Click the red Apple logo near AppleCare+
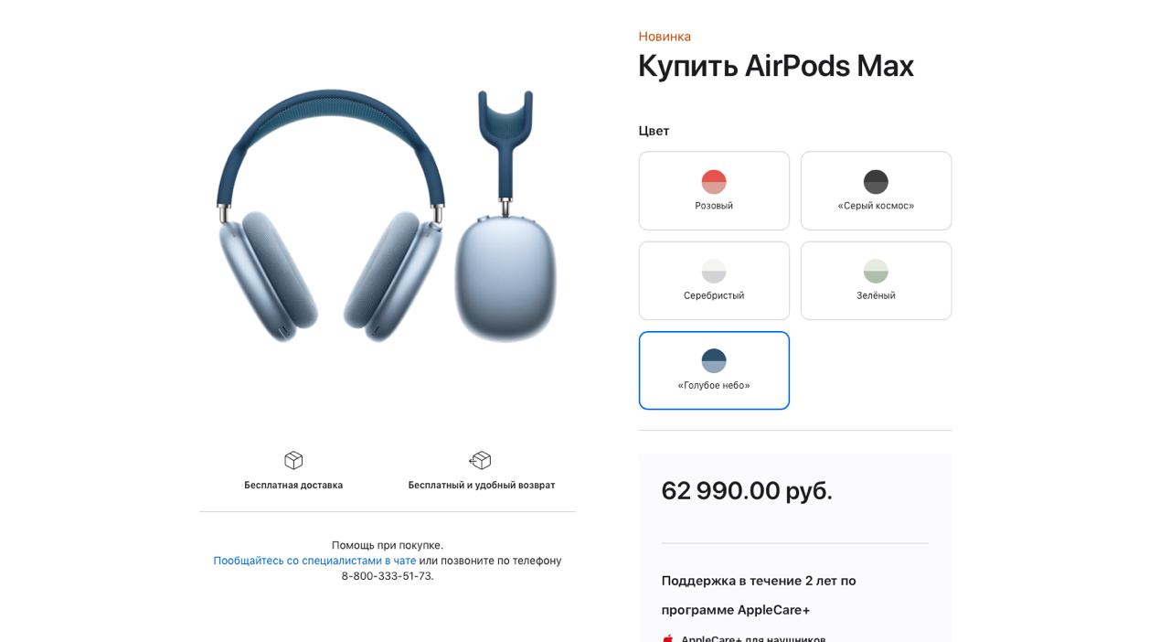Viewport: 1170px width, 642px height. pos(668,638)
